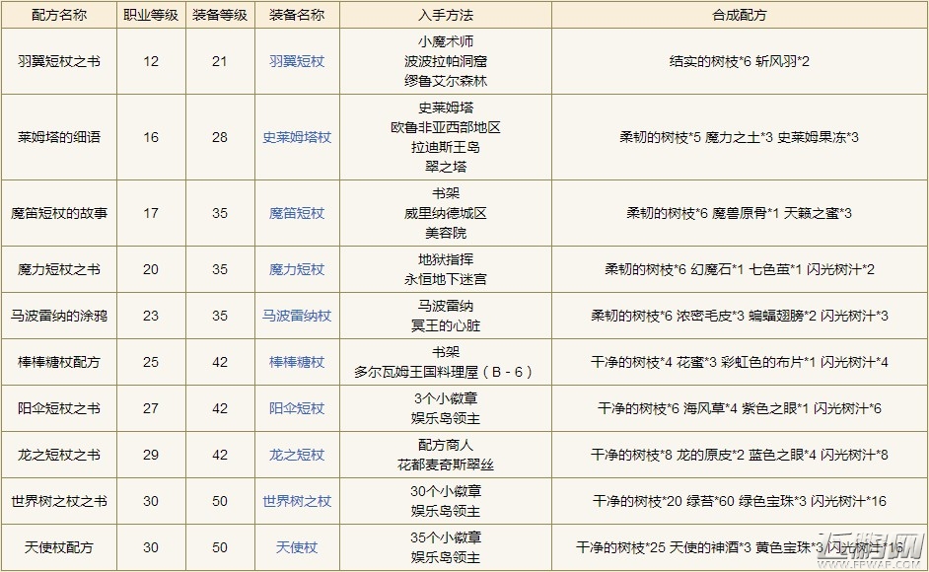Screen dimensions: 929x572
Task: Click the 35个小徽章 obtain method text
Action: (446, 537)
